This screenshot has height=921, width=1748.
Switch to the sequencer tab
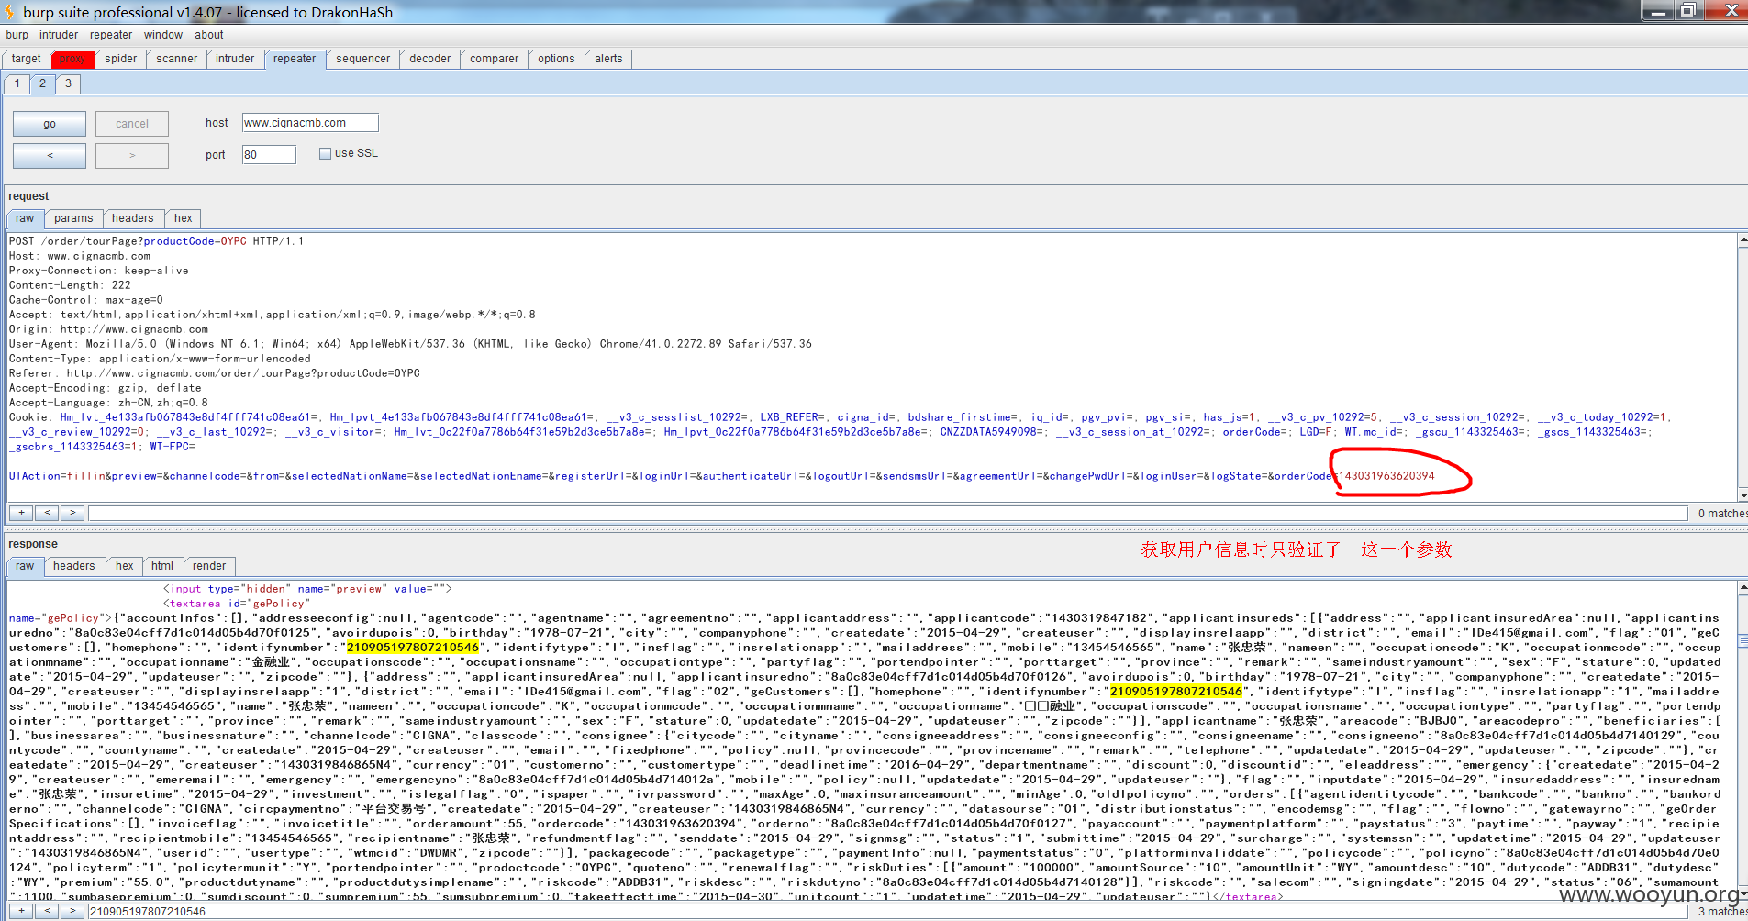click(362, 59)
